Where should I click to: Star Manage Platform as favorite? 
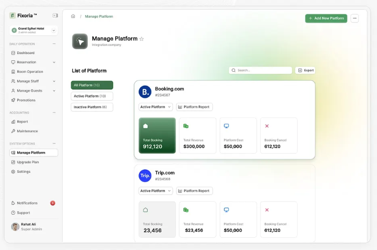(142, 39)
